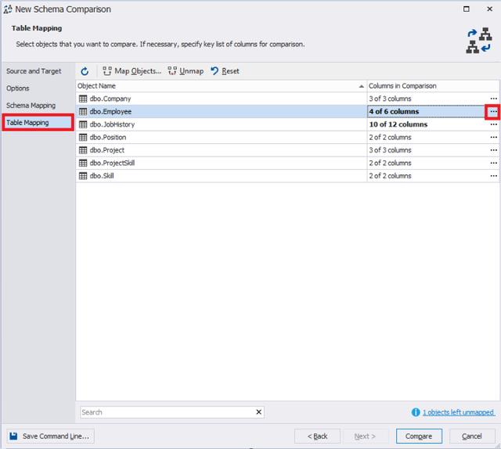This screenshot has width=501, height=449.
Task: Close the New Schema Comparison window
Action: pos(489,9)
